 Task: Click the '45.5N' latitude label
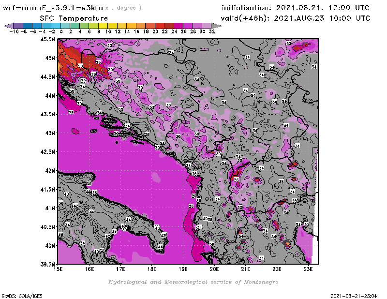[47, 39]
